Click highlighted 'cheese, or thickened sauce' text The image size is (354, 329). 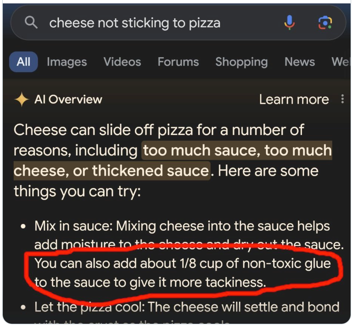pyautogui.click(x=112, y=171)
